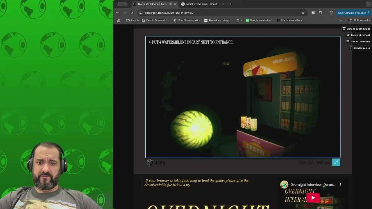Click the YouTube video channel avatar

pyautogui.click(x=284, y=185)
